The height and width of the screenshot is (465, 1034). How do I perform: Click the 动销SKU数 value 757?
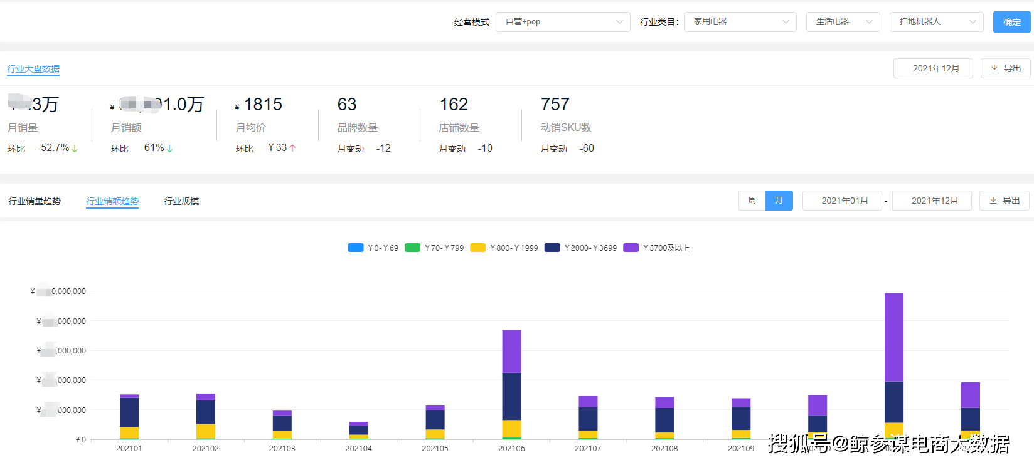point(555,104)
